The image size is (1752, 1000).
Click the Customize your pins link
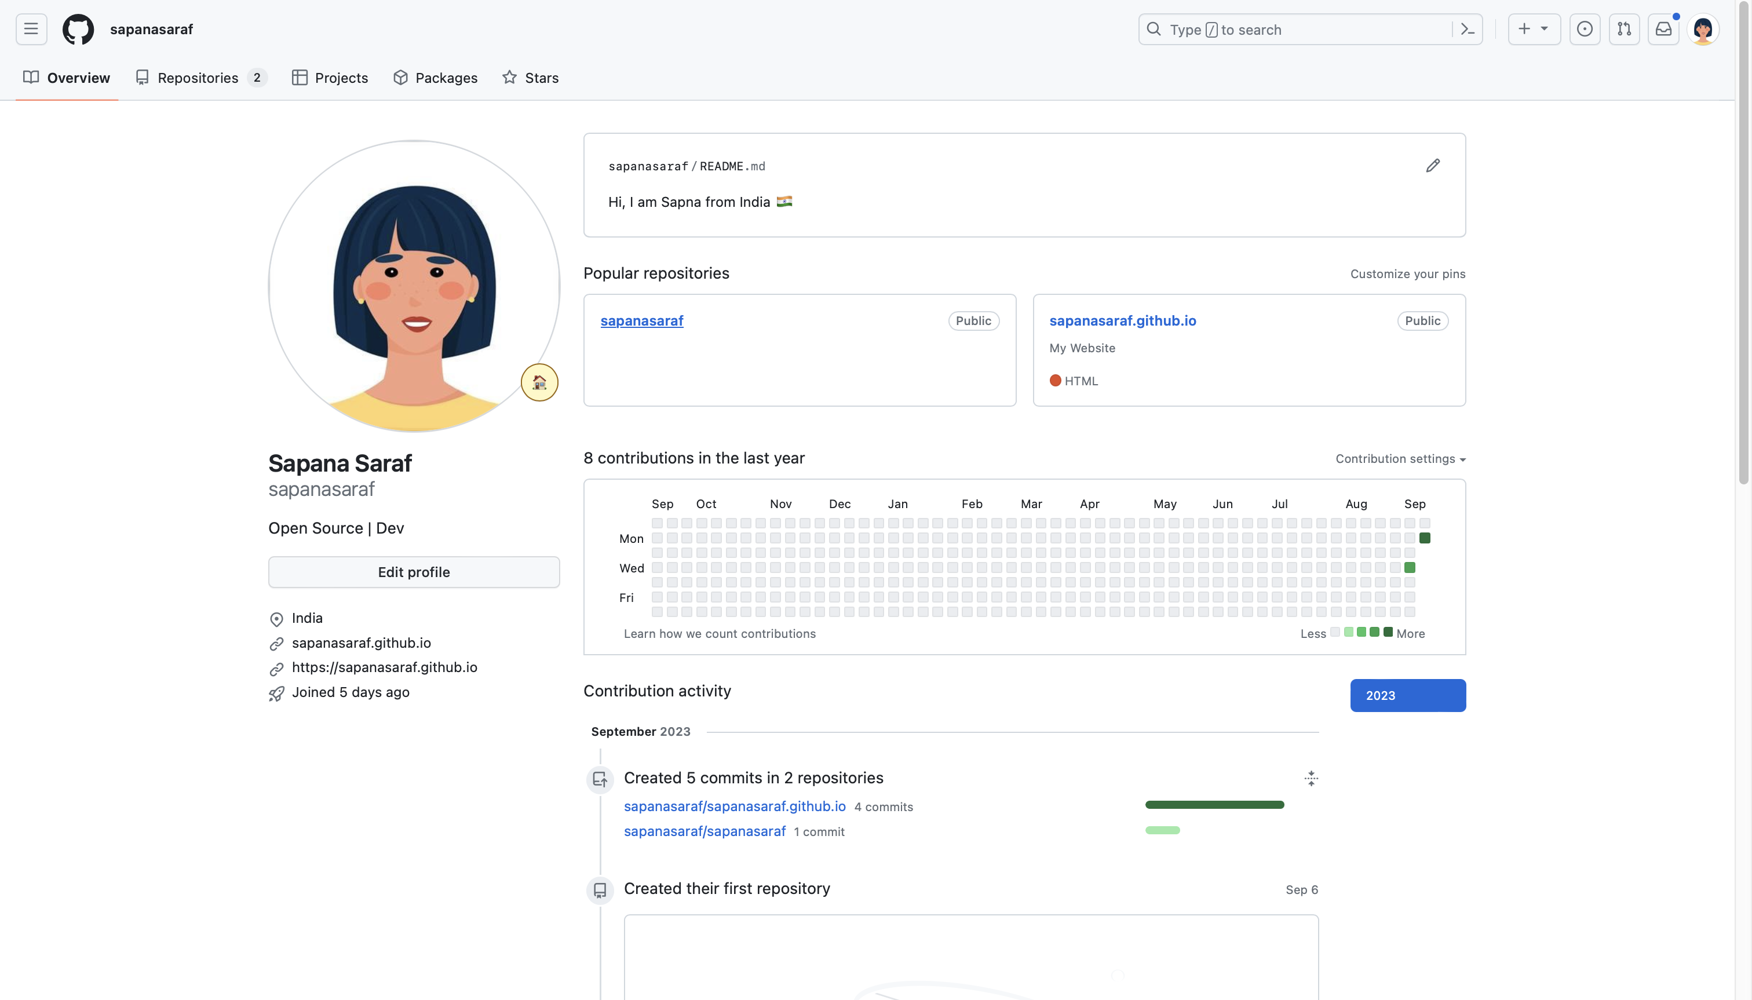point(1407,273)
